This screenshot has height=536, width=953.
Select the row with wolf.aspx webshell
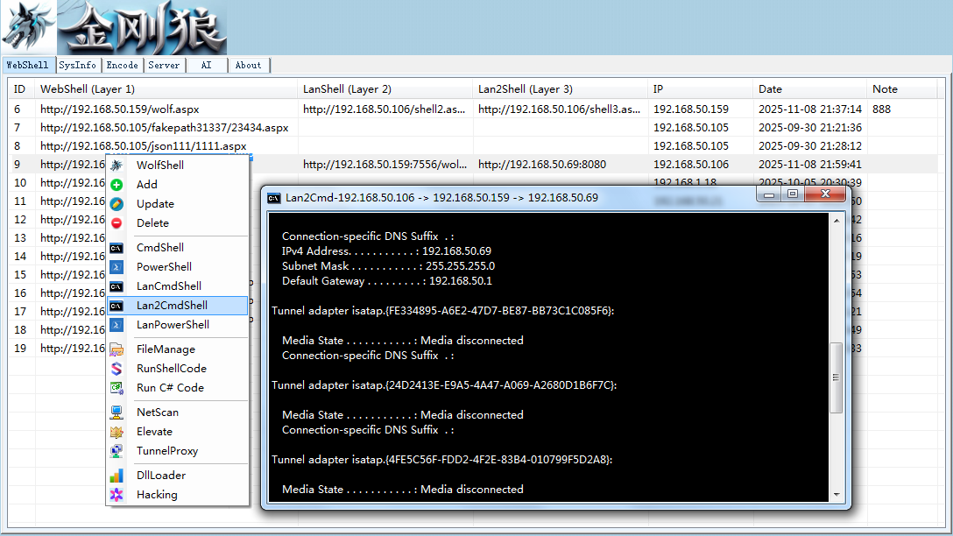coord(472,109)
